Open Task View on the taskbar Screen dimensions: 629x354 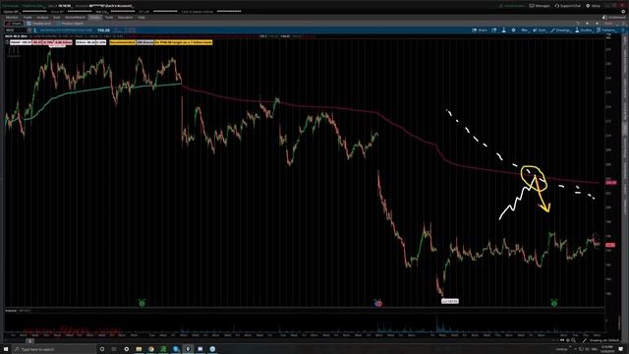(x=114, y=349)
